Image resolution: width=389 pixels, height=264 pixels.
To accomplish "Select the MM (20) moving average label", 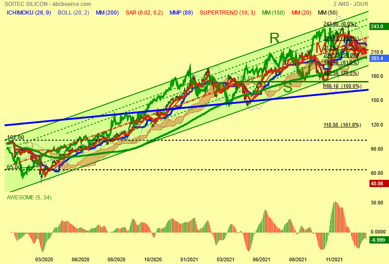I will click(301, 13).
